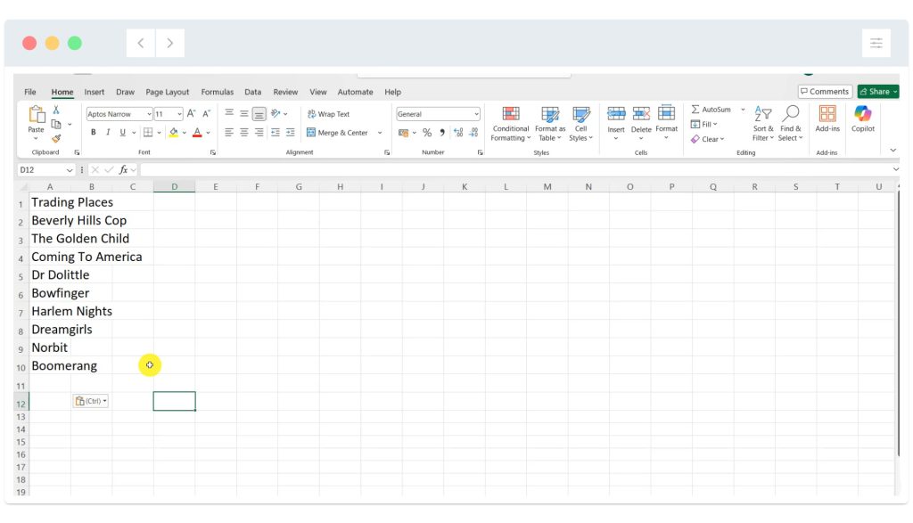The width and height of the screenshot is (913, 523).
Task: Open Copilot
Action: (863, 118)
